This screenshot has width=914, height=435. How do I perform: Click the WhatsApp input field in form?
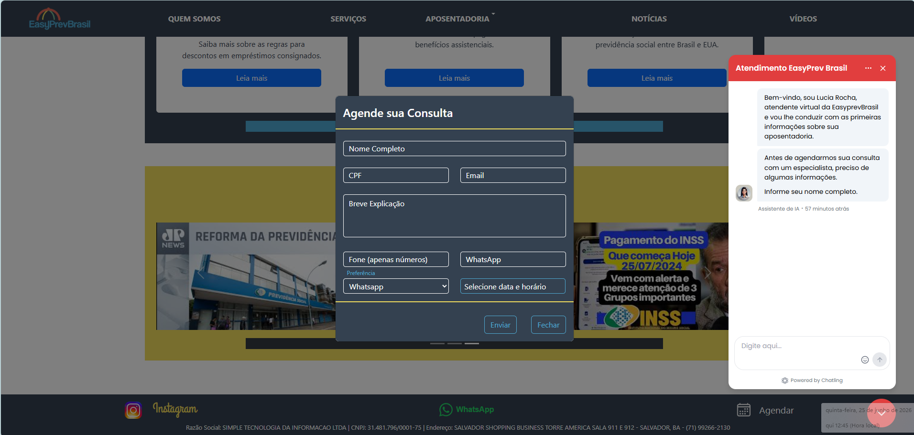513,259
